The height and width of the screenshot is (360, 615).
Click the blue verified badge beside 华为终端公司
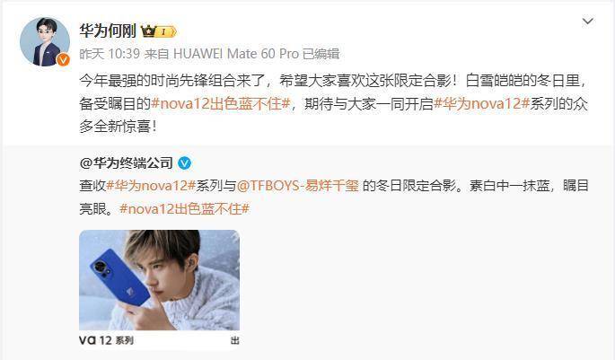pyautogui.click(x=184, y=163)
